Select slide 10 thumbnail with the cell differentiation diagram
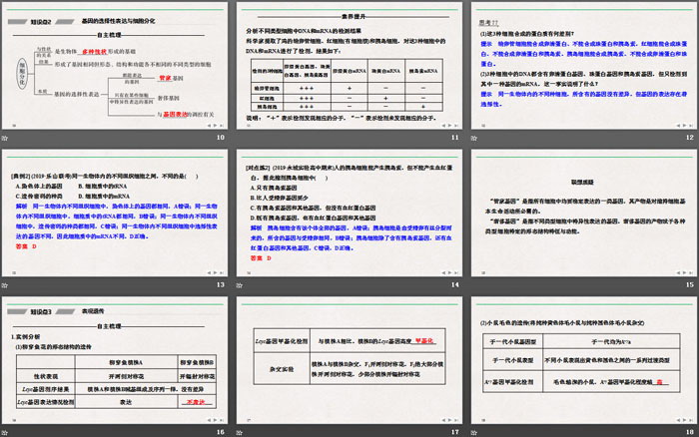The height and width of the screenshot is (437, 699). point(115,66)
